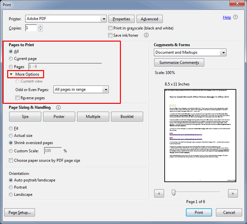Image resolution: width=247 pixels, height=224 pixels.
Task: Open the Help link
Action: (x=227, y=17)
